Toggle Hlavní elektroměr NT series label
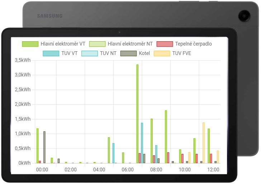 coord(130,44)
